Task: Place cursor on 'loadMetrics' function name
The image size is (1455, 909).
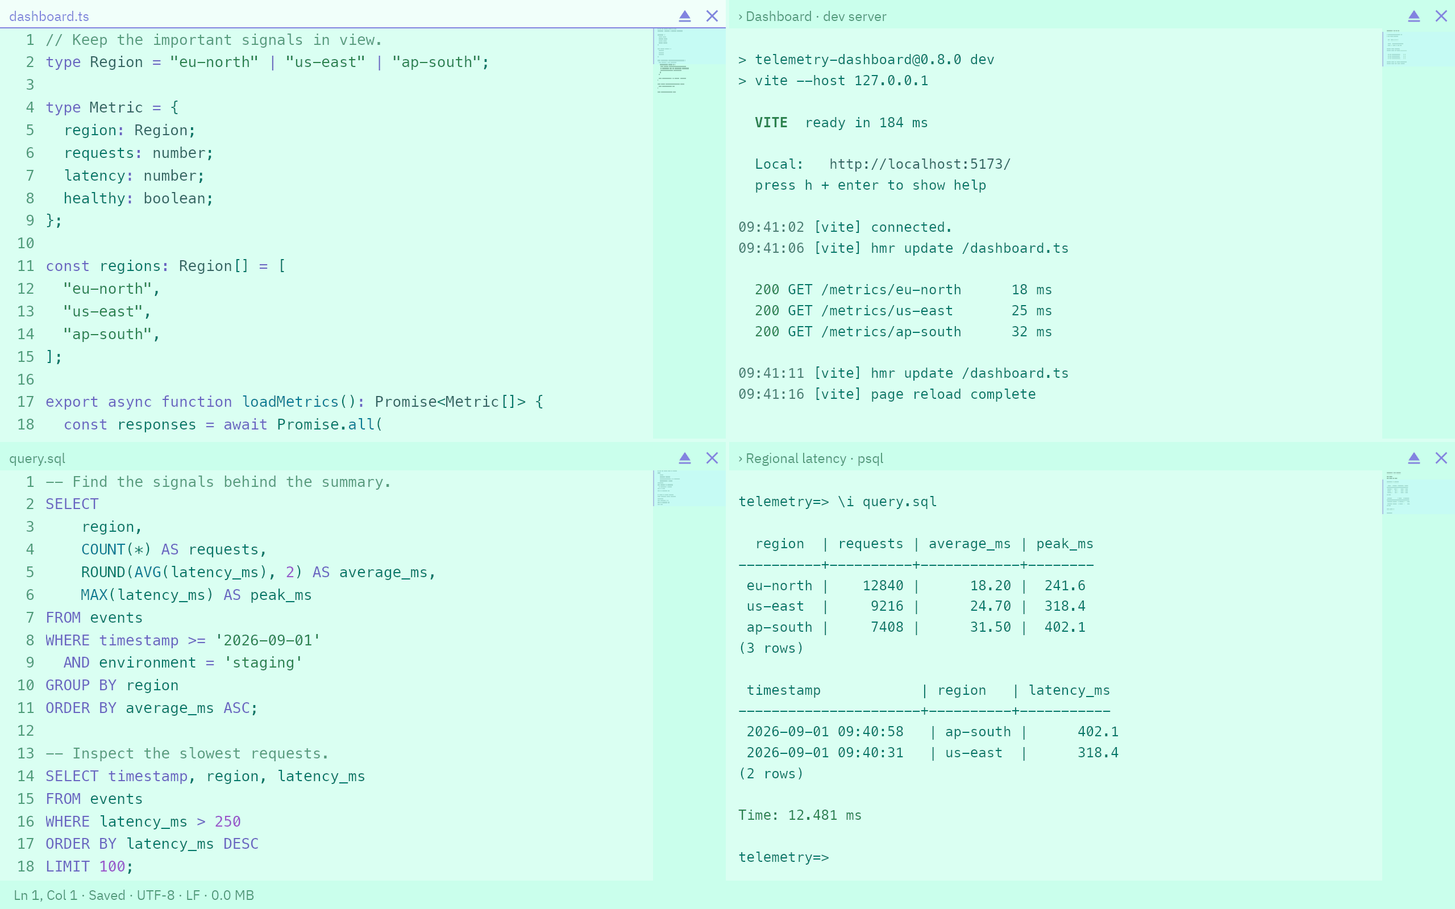Action: click(290, 402)
